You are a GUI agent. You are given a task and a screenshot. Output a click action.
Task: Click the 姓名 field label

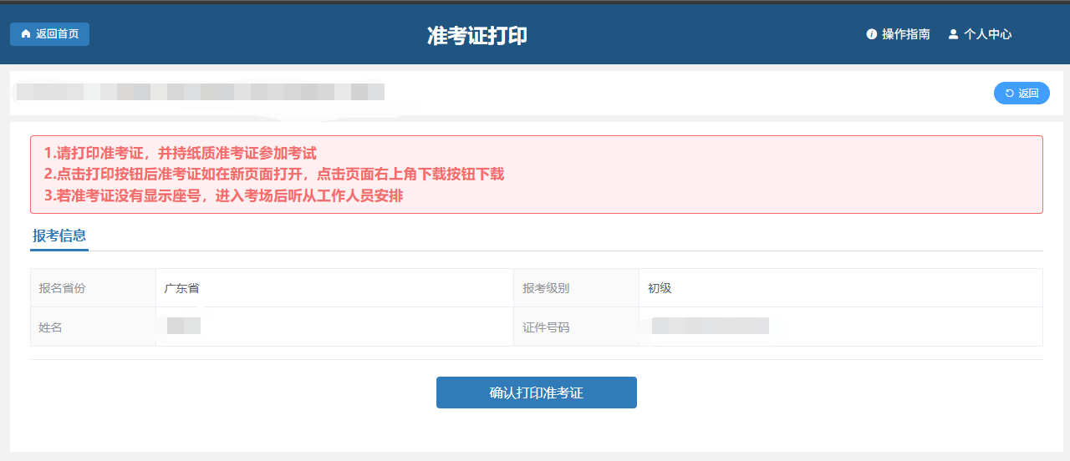pyautogui.click(x=50, y=327)
